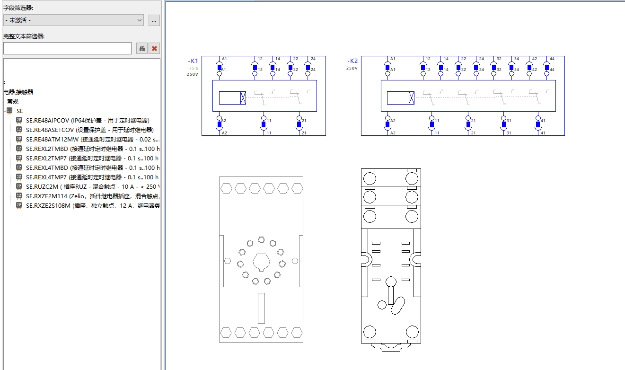Click the round 11-pin socket drawing

[x=261, y=259]
